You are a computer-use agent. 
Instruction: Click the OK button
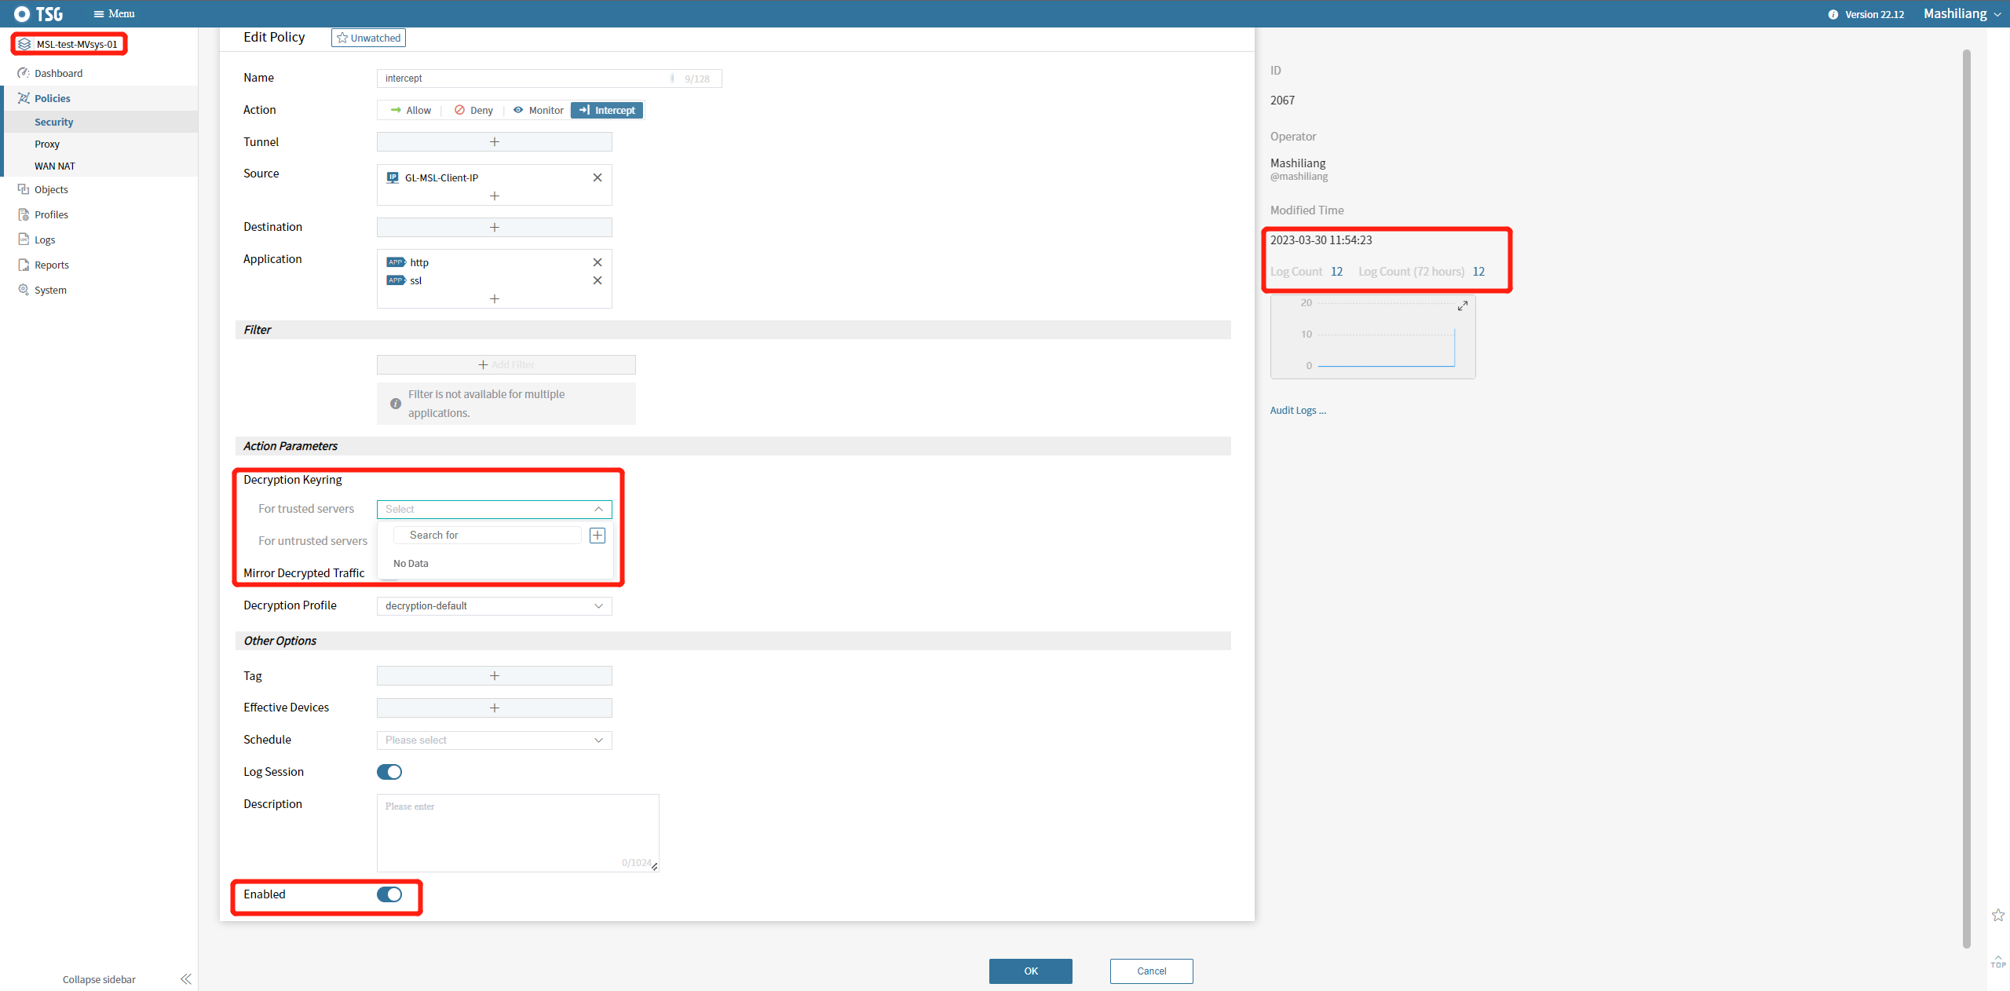point(1030,971)
